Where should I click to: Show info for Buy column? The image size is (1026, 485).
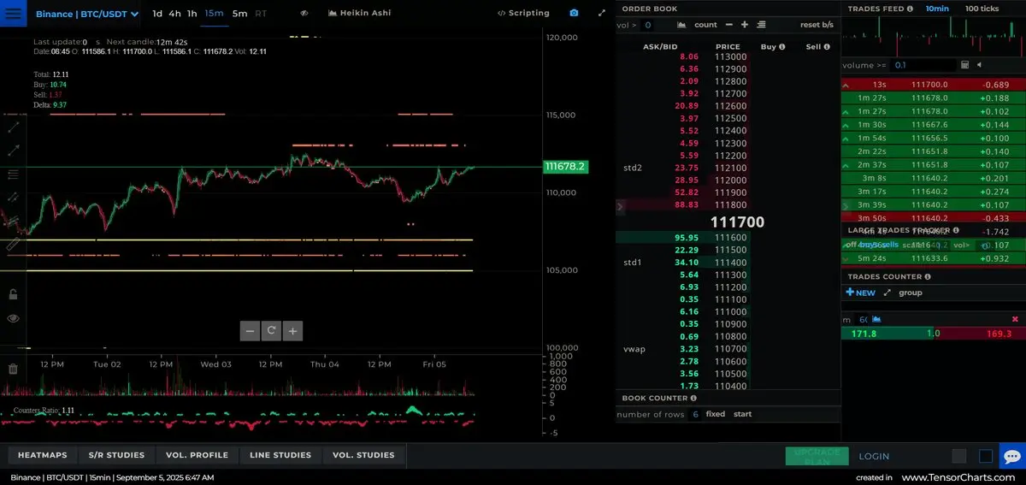click(x=782, y=47)
